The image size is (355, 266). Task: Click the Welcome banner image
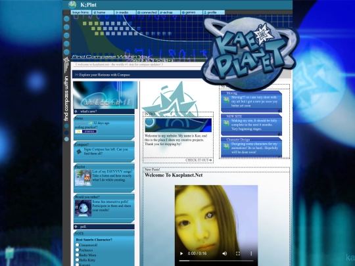pos(105,95)
